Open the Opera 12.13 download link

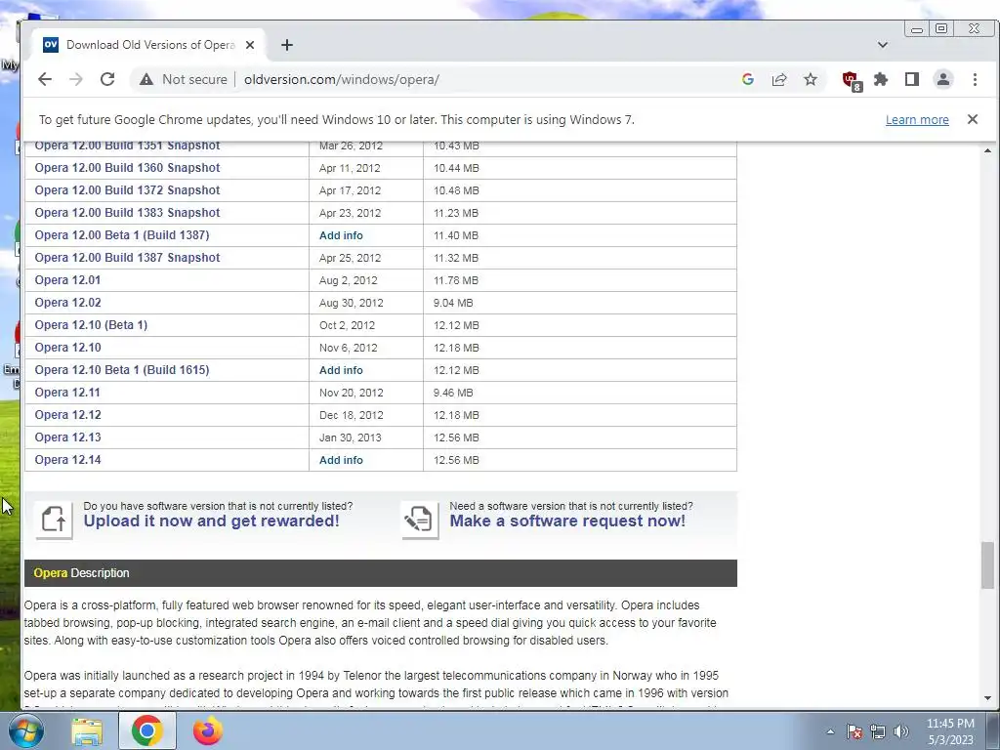click(67, 437)
